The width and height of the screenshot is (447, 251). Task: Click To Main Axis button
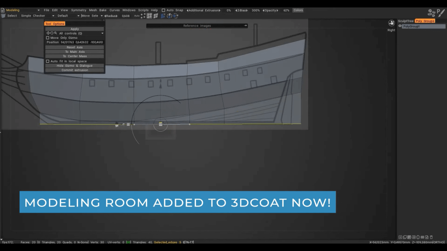(x=75, y=52)
